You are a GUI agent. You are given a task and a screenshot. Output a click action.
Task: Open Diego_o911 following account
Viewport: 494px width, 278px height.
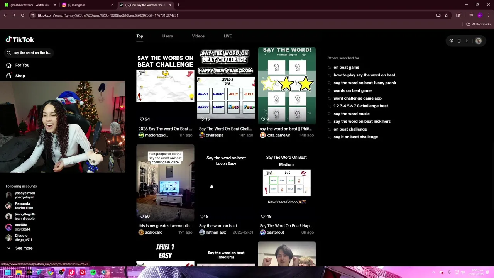point(19,237)
